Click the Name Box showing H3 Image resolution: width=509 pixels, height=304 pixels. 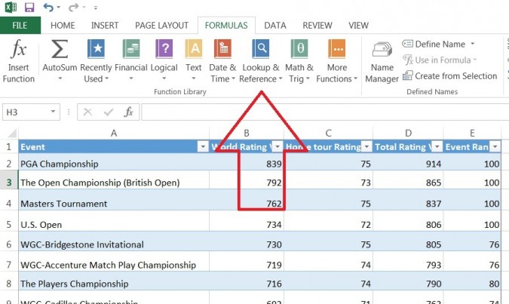tap(26, 112)
